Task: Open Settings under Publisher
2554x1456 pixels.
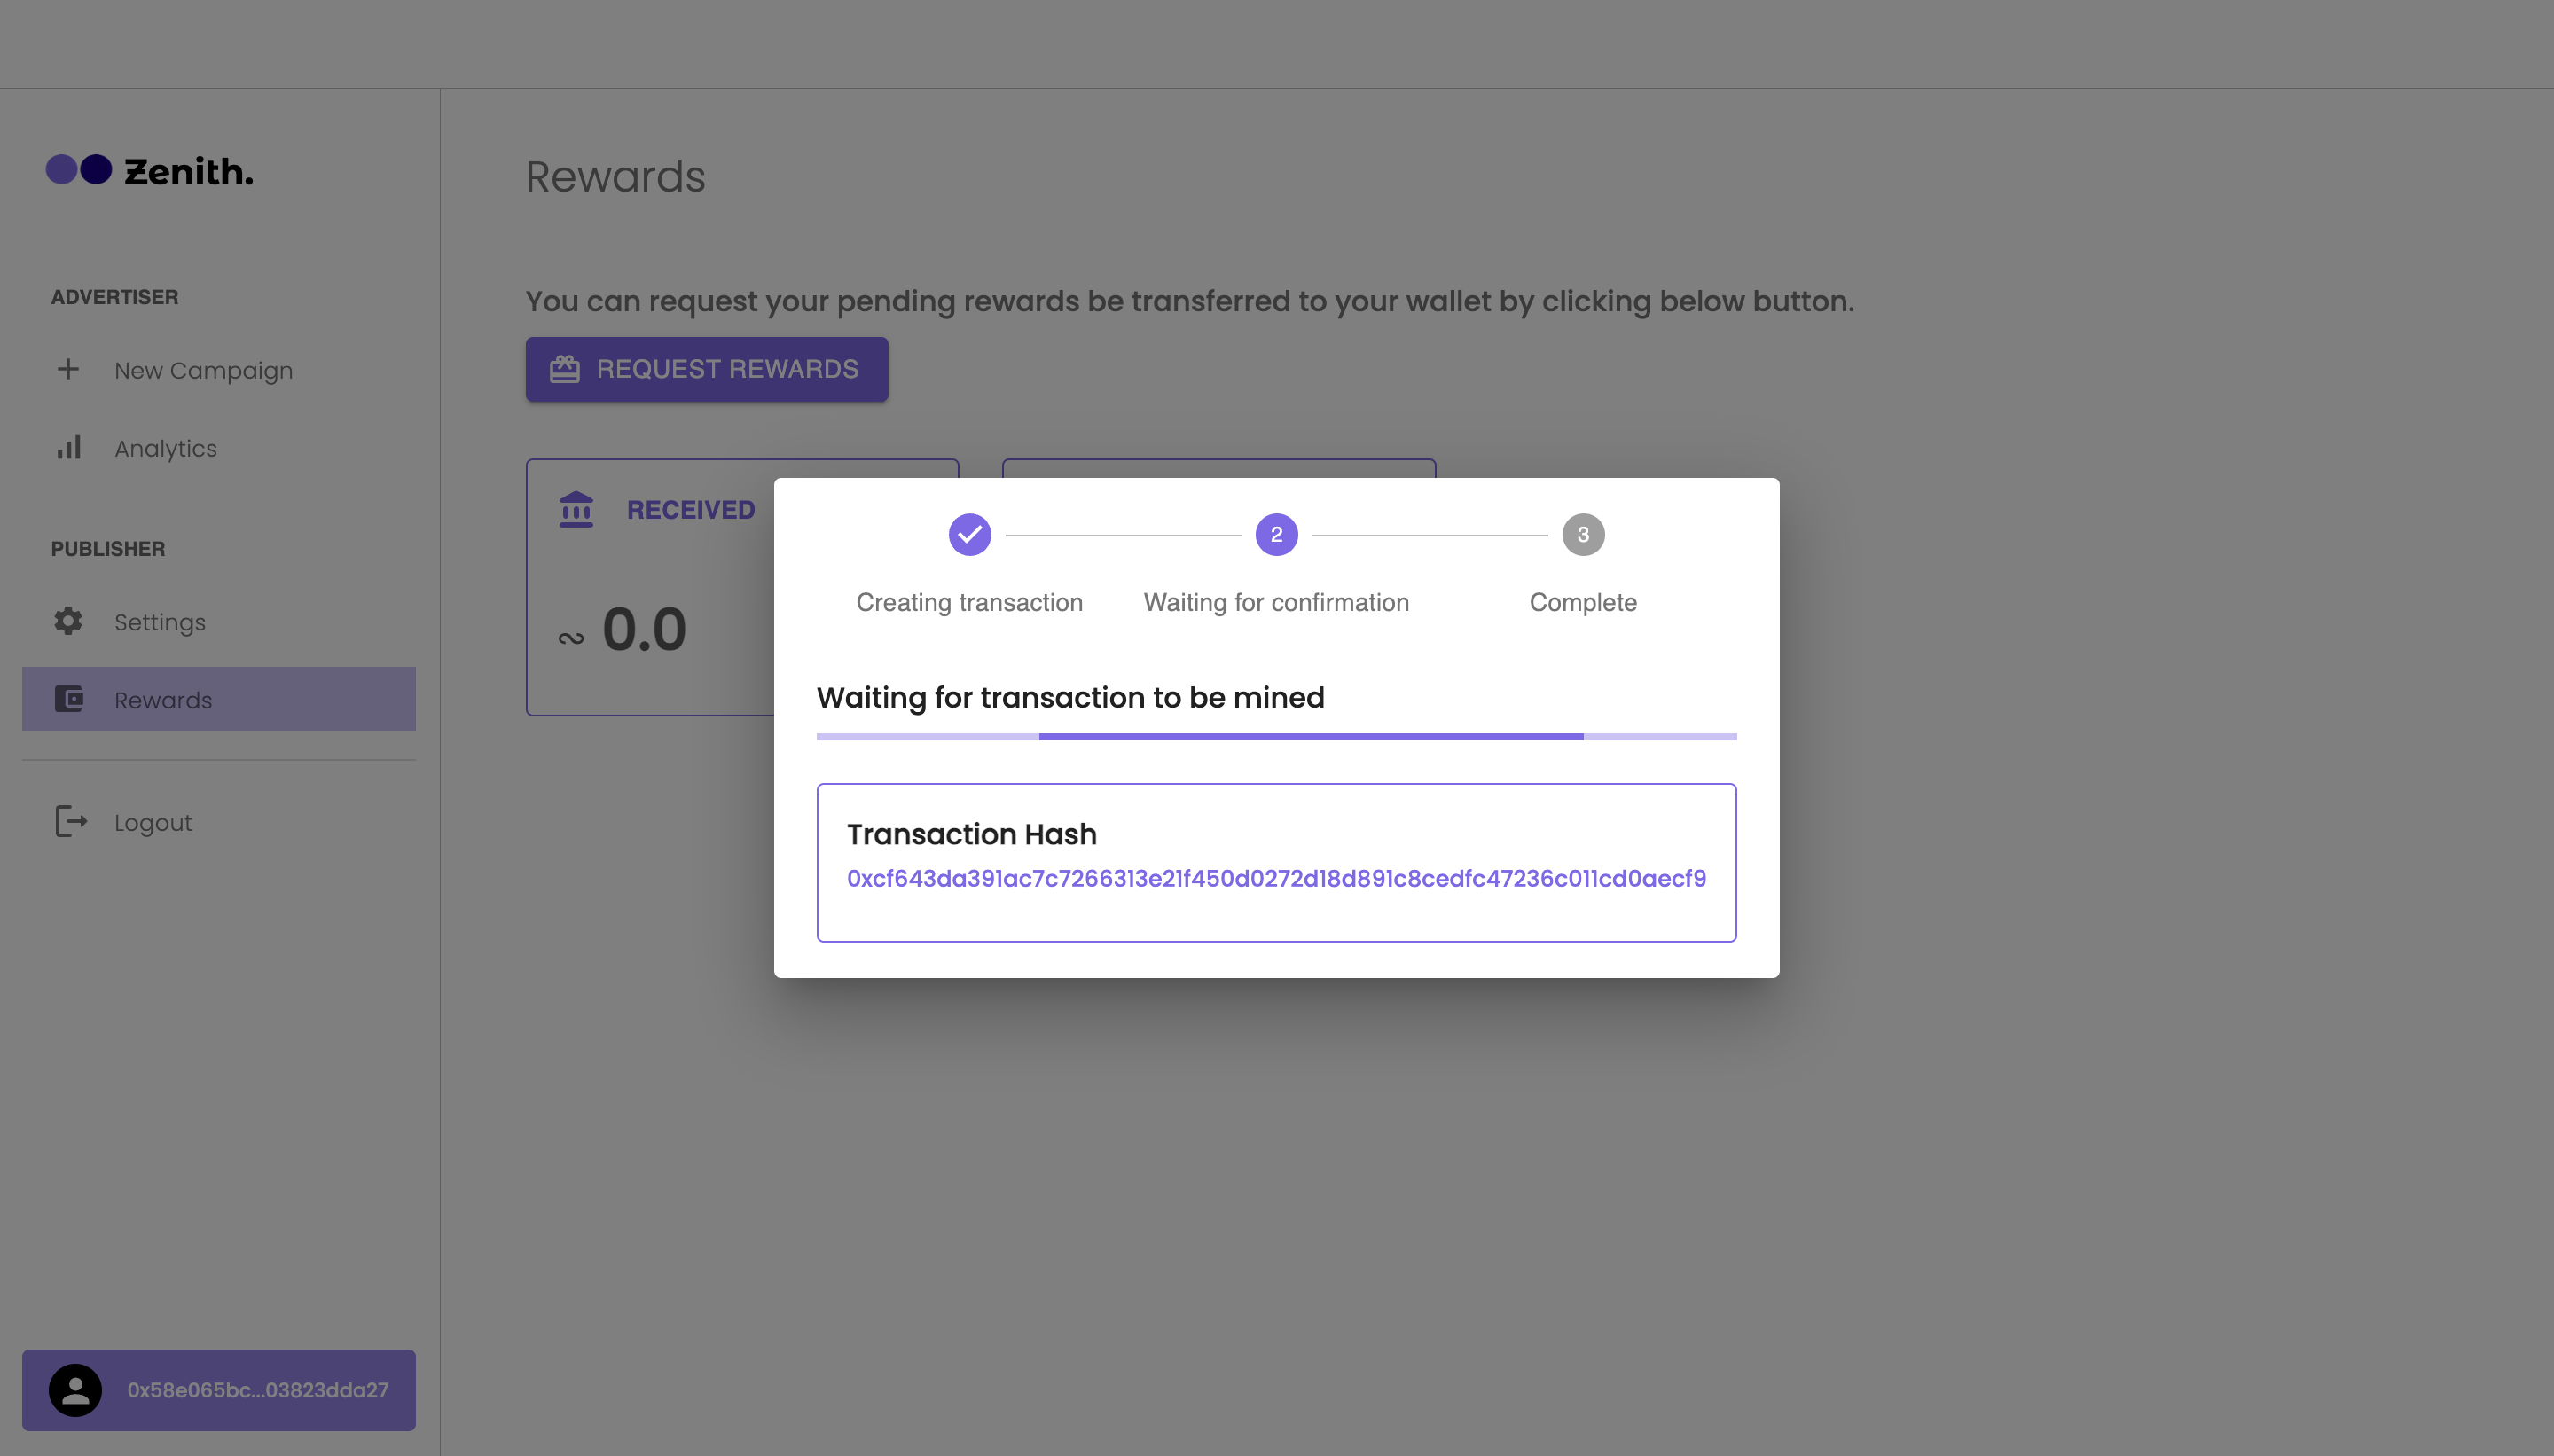Action: click(x=160, y=622)
